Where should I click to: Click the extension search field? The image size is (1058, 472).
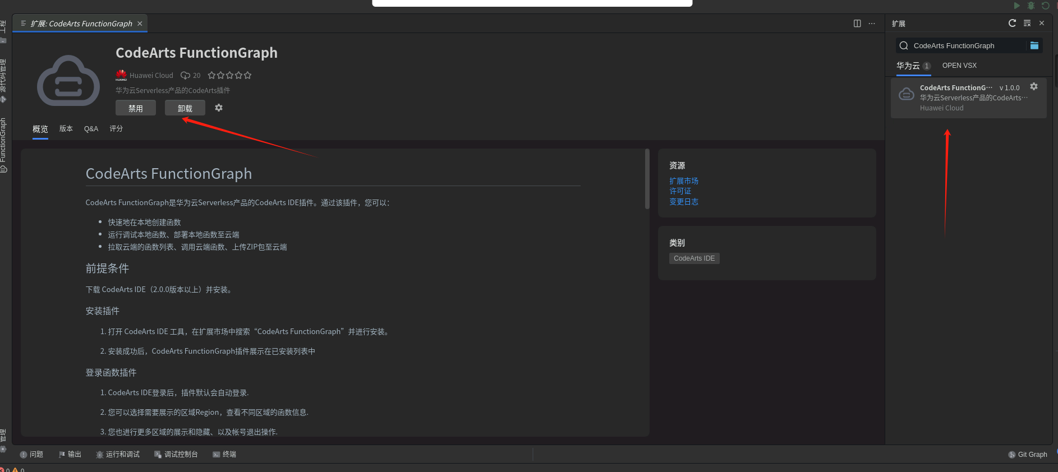point(968,45)
